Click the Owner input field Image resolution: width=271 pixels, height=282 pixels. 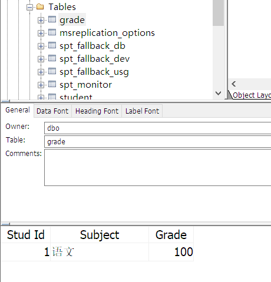(x=158, y=128)
